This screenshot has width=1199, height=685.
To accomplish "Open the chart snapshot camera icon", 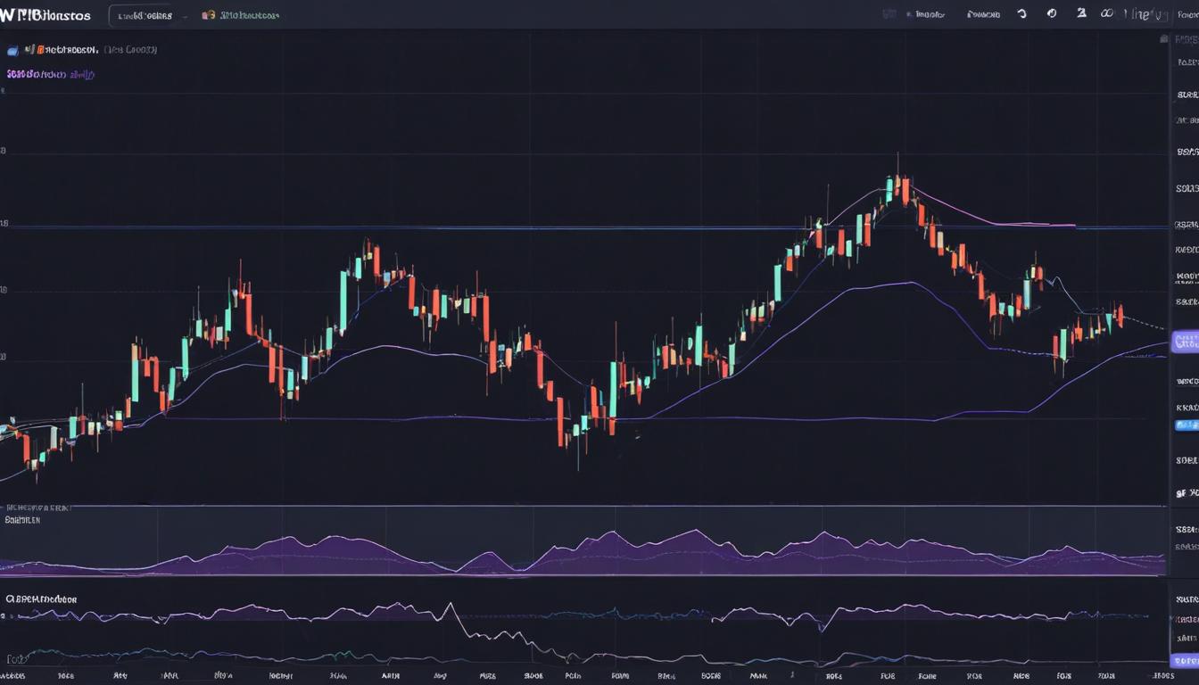I will [x=1051, y=13].
